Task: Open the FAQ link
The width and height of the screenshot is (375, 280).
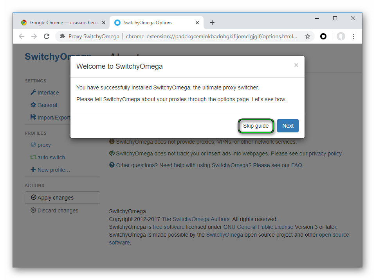Action: pos(297,165)
